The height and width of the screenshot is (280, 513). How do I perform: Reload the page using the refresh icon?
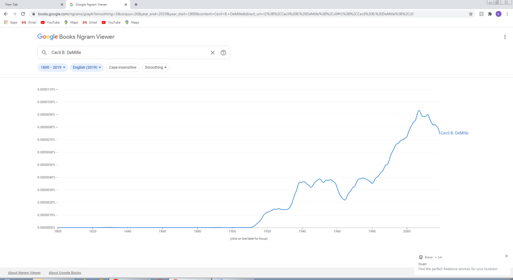(23, 14)
